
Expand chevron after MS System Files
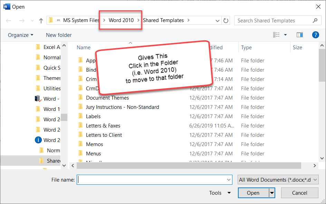[104, 20]
